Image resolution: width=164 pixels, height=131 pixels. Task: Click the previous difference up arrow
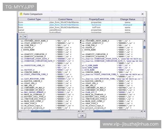pos(21,36)
